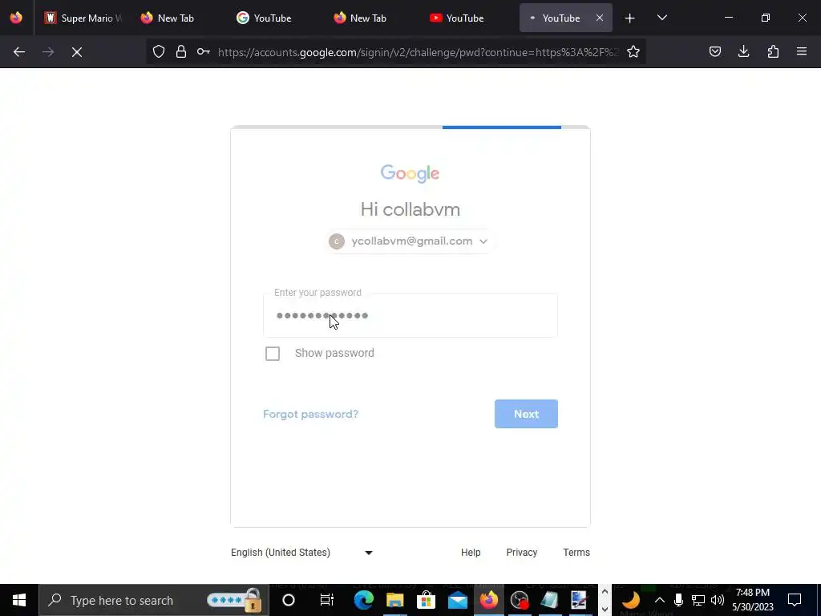Click the Next button

point(526,414)
